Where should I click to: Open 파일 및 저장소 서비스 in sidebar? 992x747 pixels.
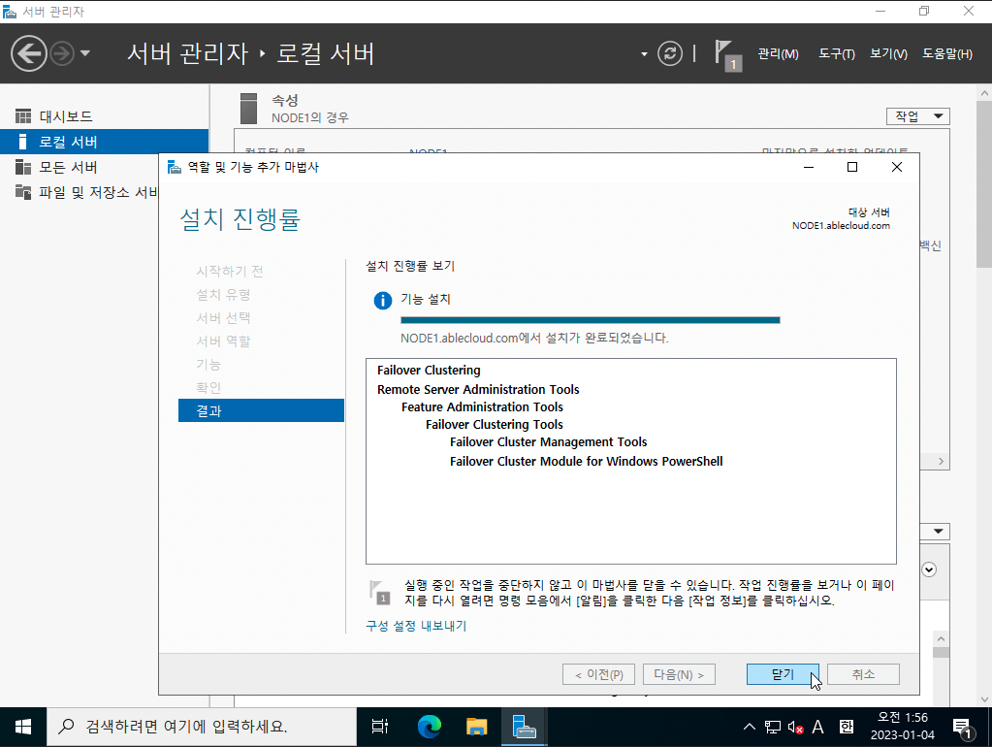80,192
